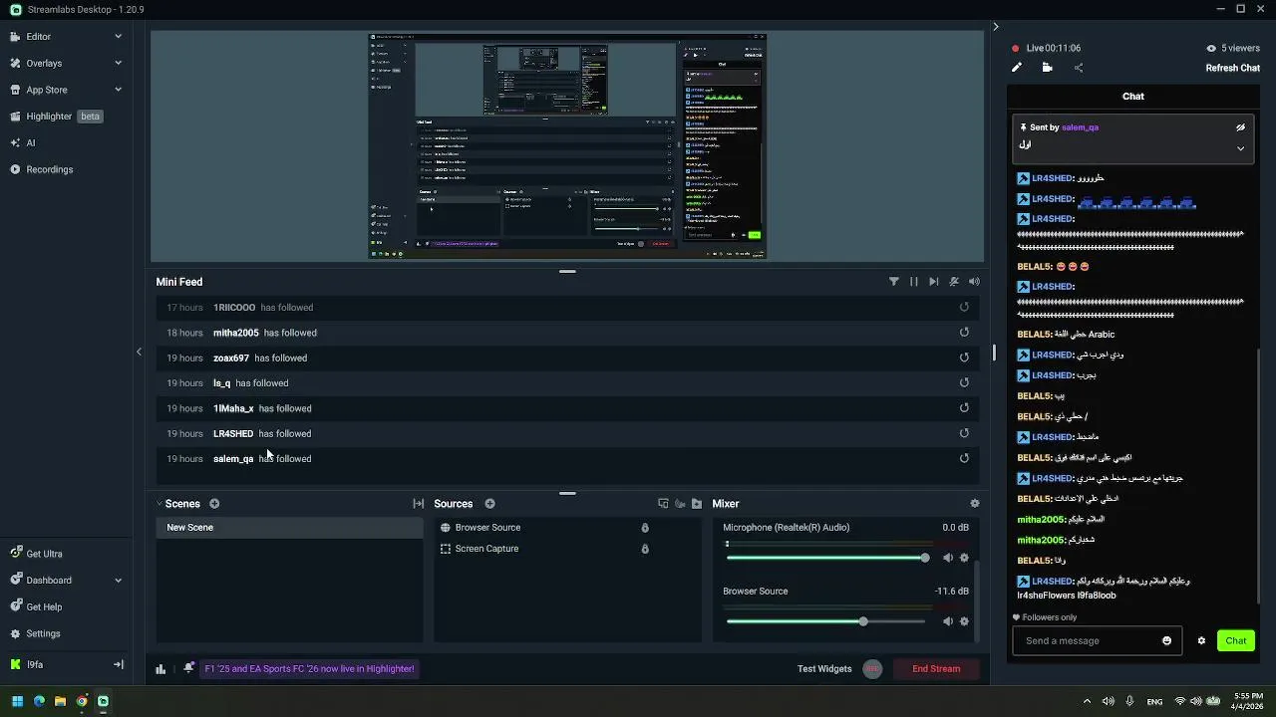Mute the Microphone (Realtek) audio
This screenshot has height=717, width=1276.
948,558
